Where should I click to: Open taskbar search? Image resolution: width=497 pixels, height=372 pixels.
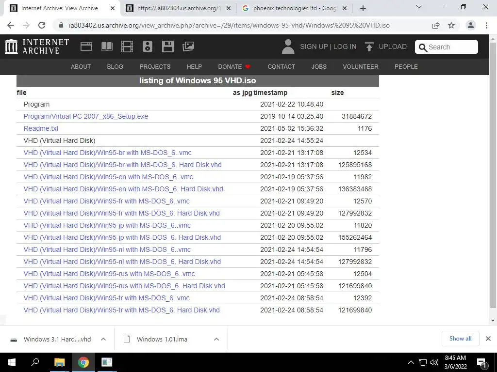point(35,362)
